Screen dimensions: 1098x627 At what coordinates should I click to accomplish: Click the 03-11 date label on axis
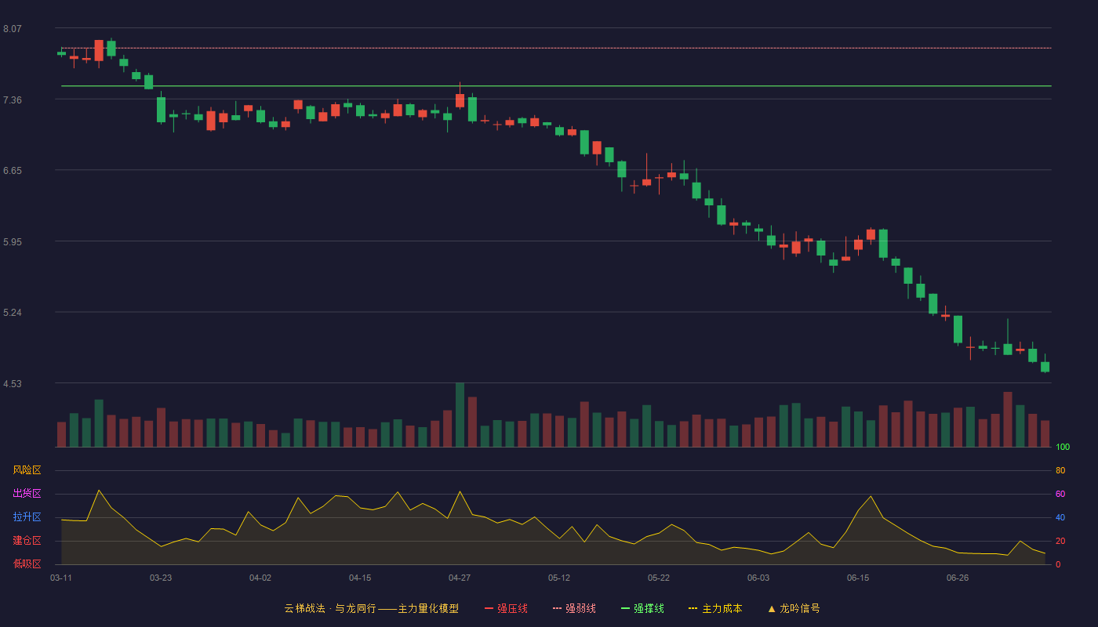[61, 578]
